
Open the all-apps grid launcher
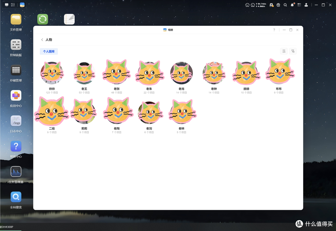13,5
